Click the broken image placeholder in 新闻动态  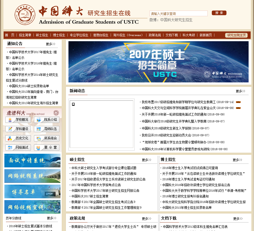(101, 124)
